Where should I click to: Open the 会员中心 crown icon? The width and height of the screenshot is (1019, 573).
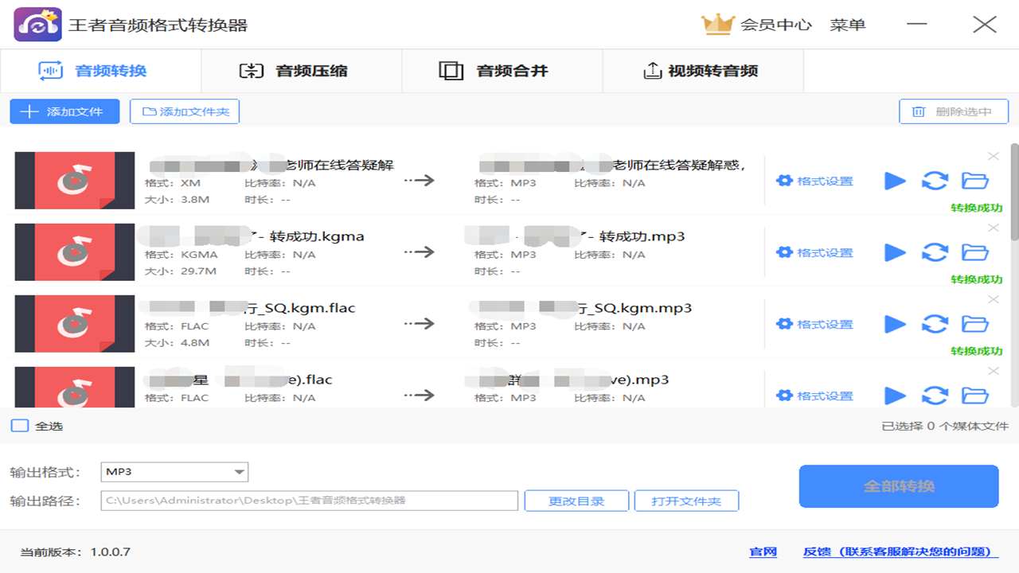click(720, 24)
